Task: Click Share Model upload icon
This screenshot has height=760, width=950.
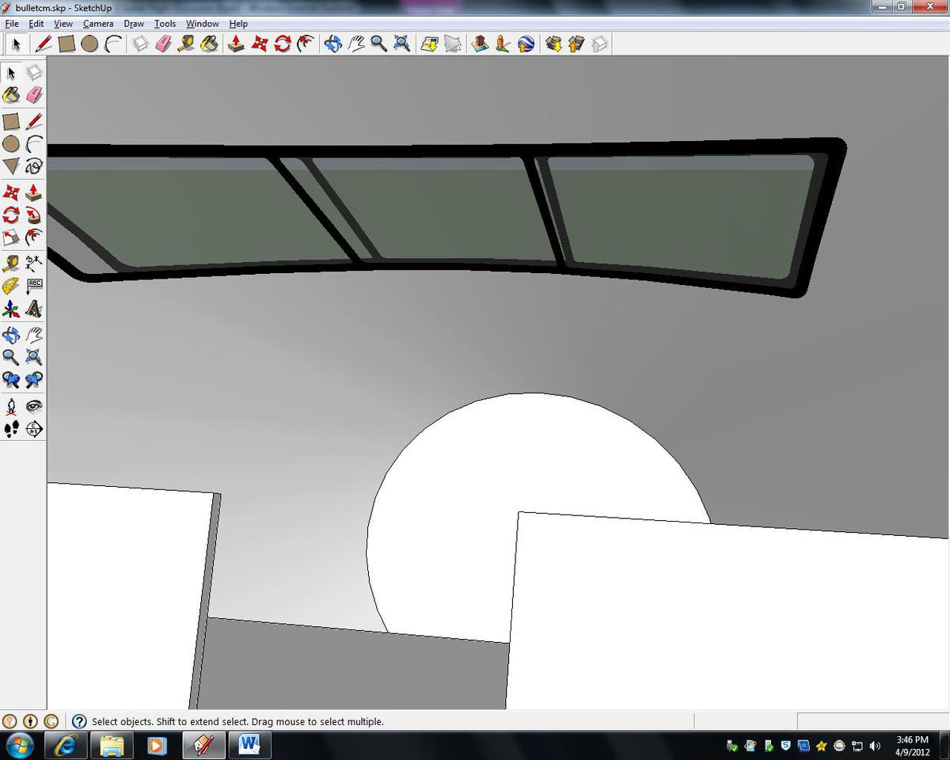Action: [576, 44]
